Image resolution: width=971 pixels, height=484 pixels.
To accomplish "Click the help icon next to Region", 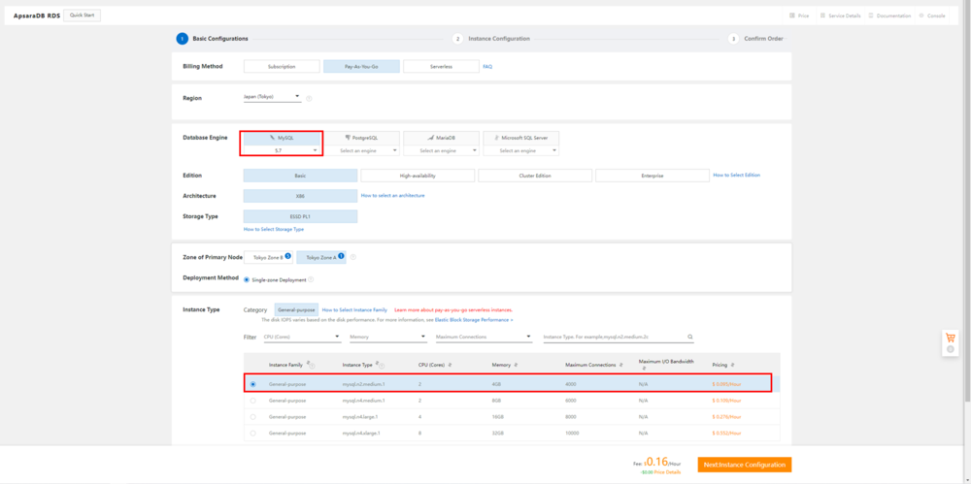I will [x=310, y=98].
